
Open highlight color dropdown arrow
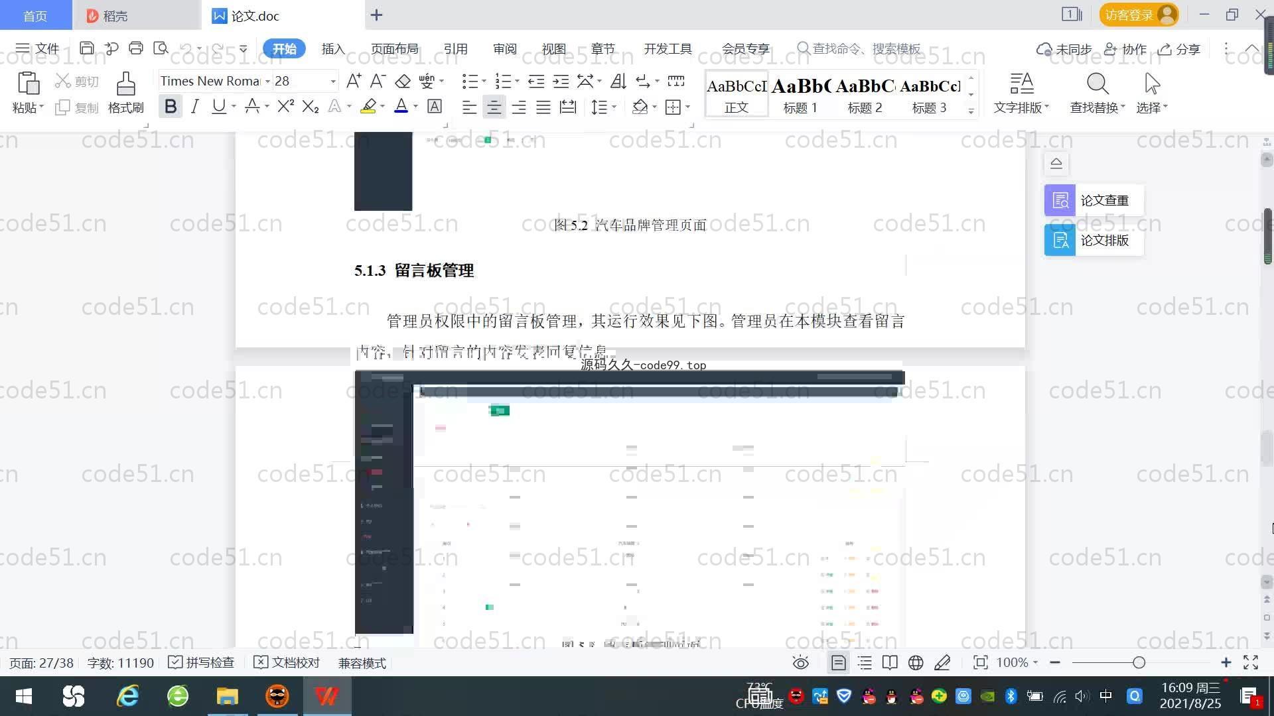click(x=382, y=106)
